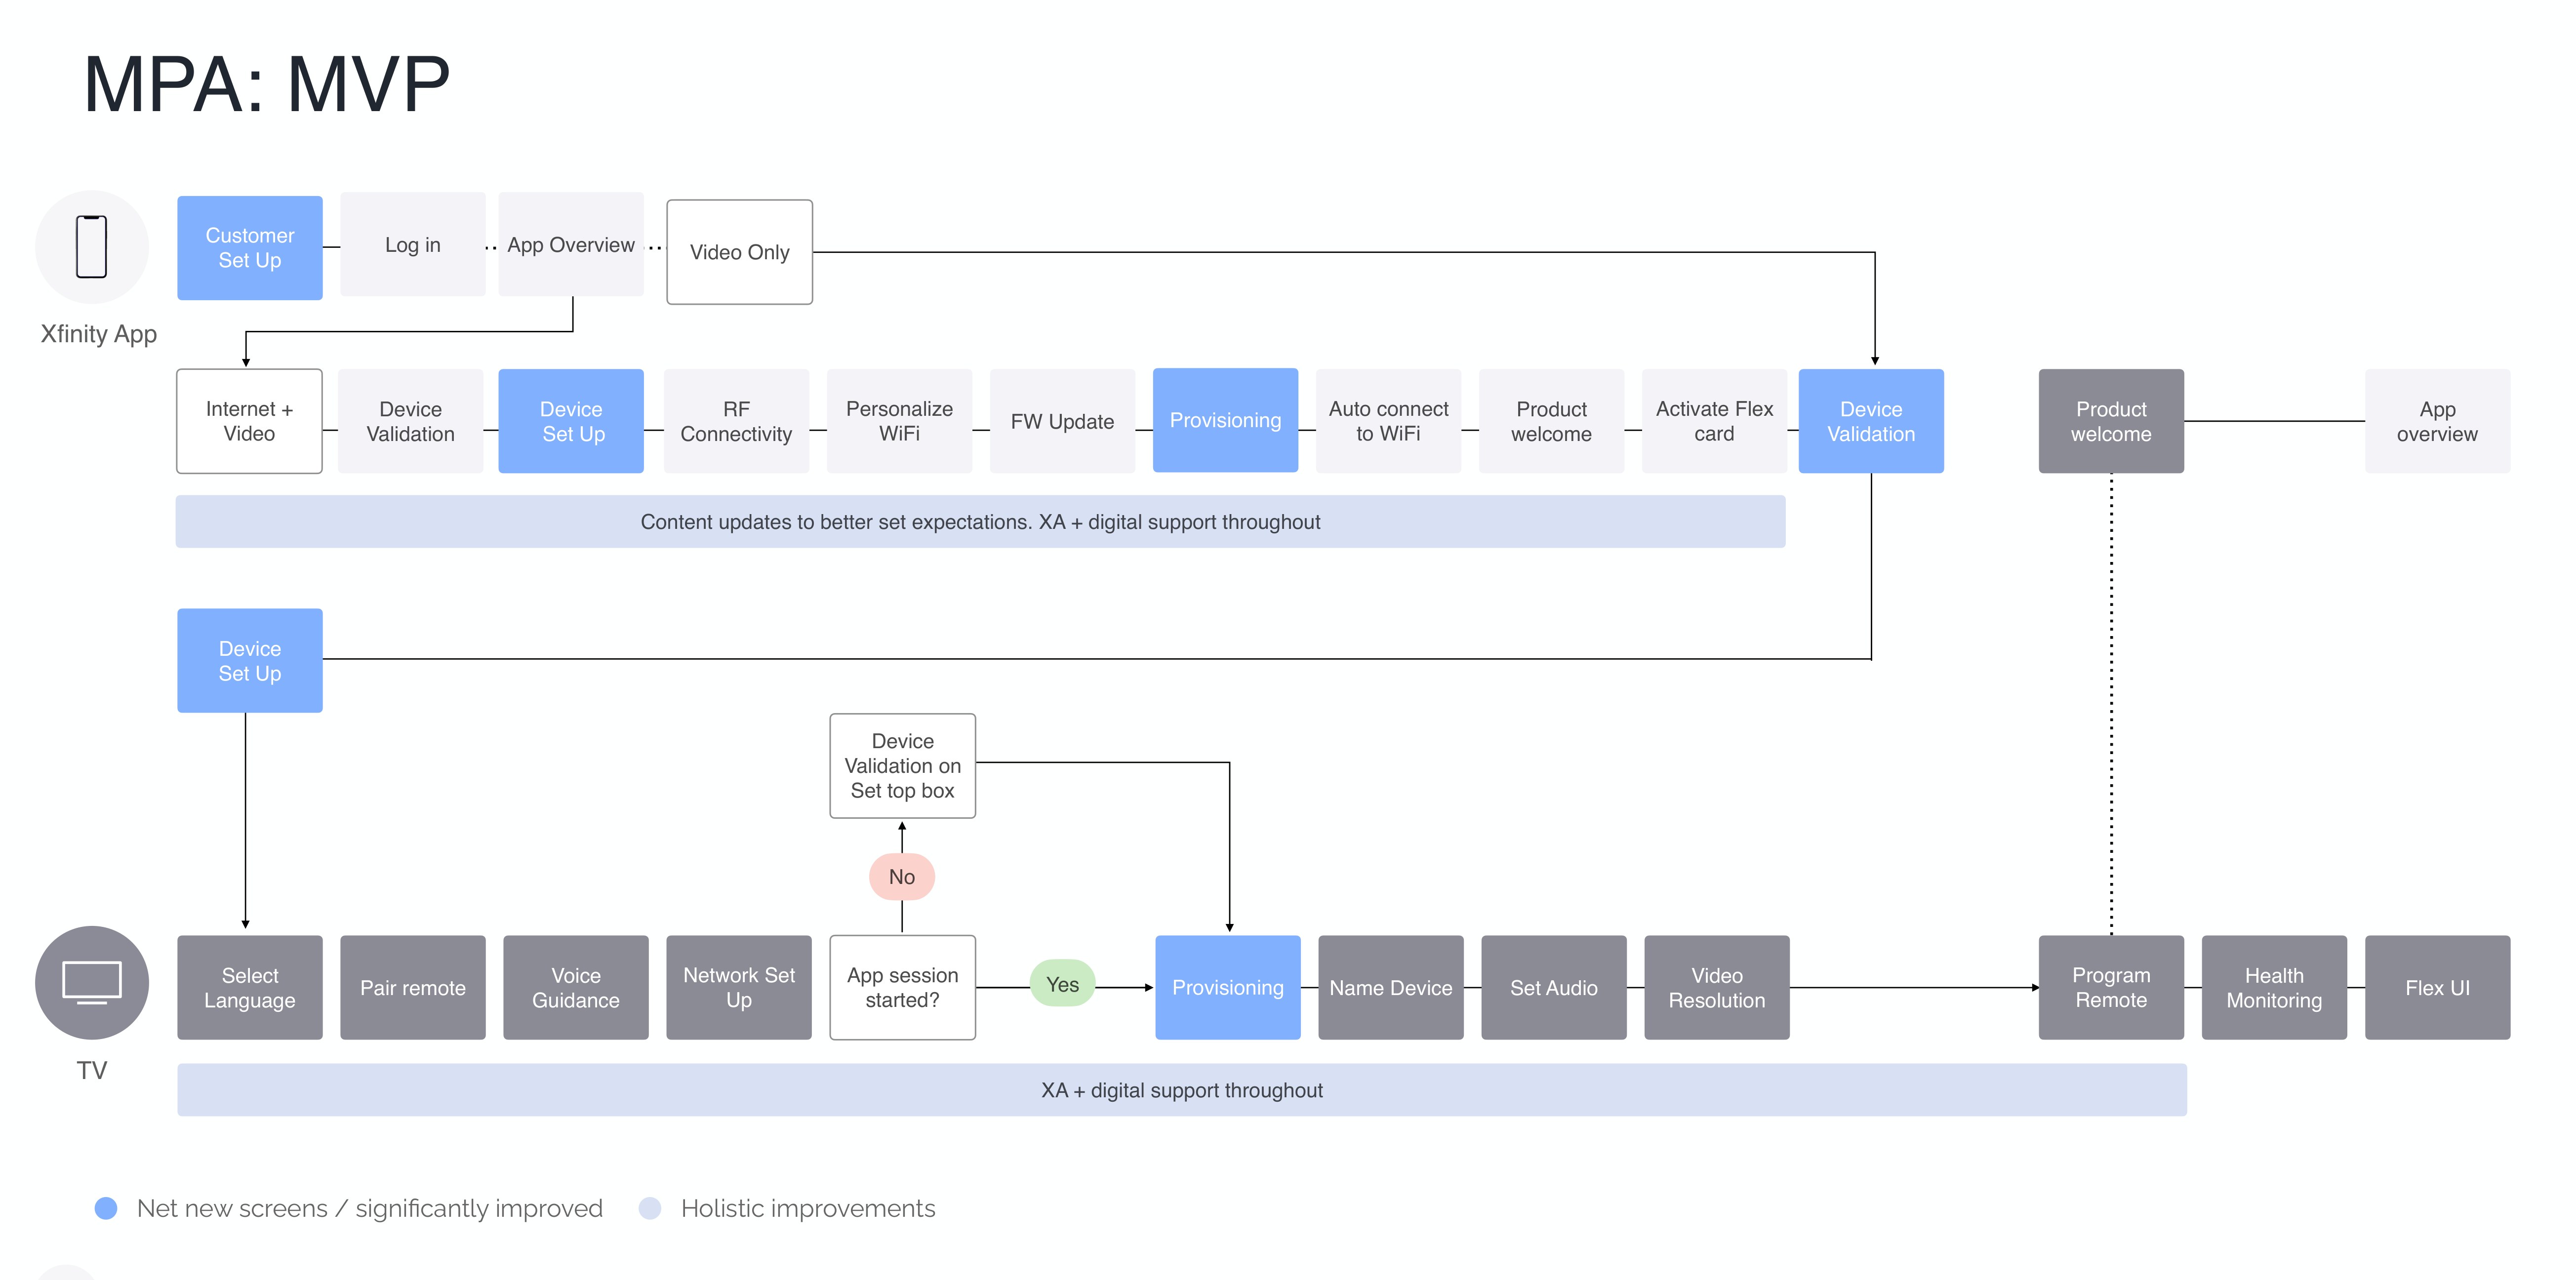Screen dimensions: 2576x1280
Task: Click Net new screens / significantly improved text
Action: click(370, 1208)
